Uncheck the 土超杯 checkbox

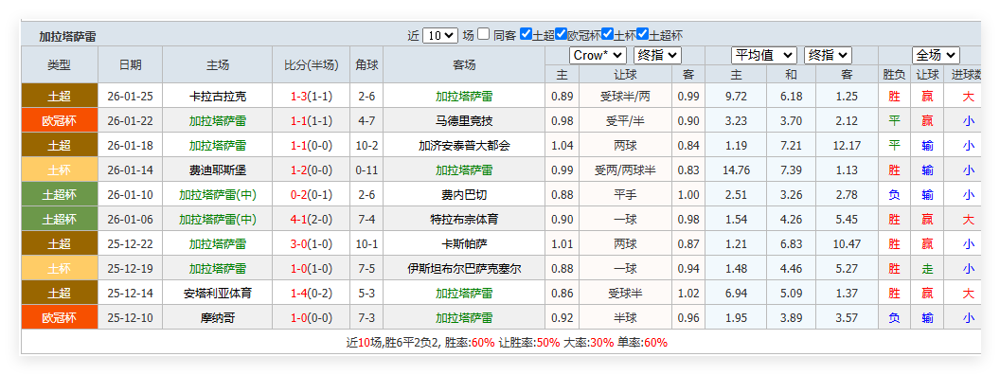point(643,34)
